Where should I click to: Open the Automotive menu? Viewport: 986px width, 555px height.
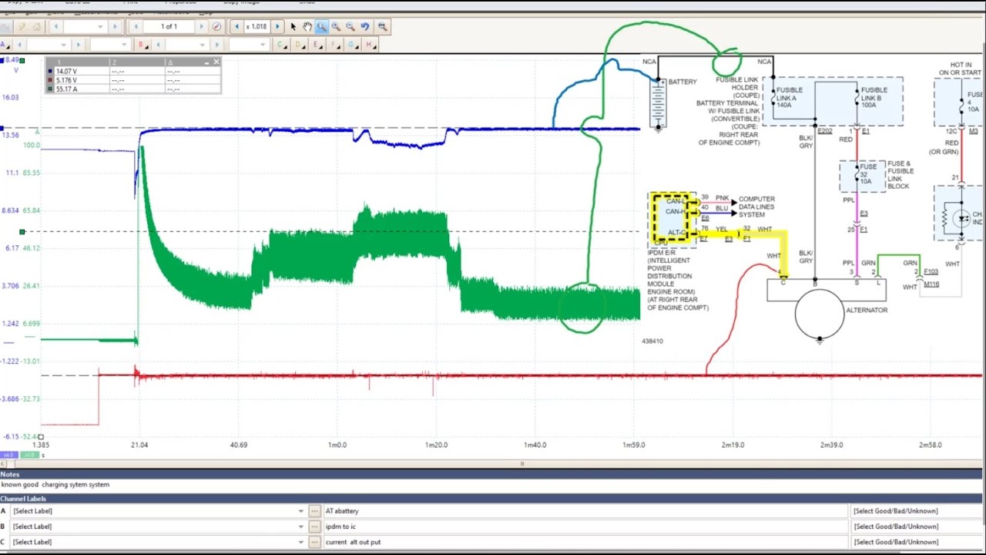[171, 12]
